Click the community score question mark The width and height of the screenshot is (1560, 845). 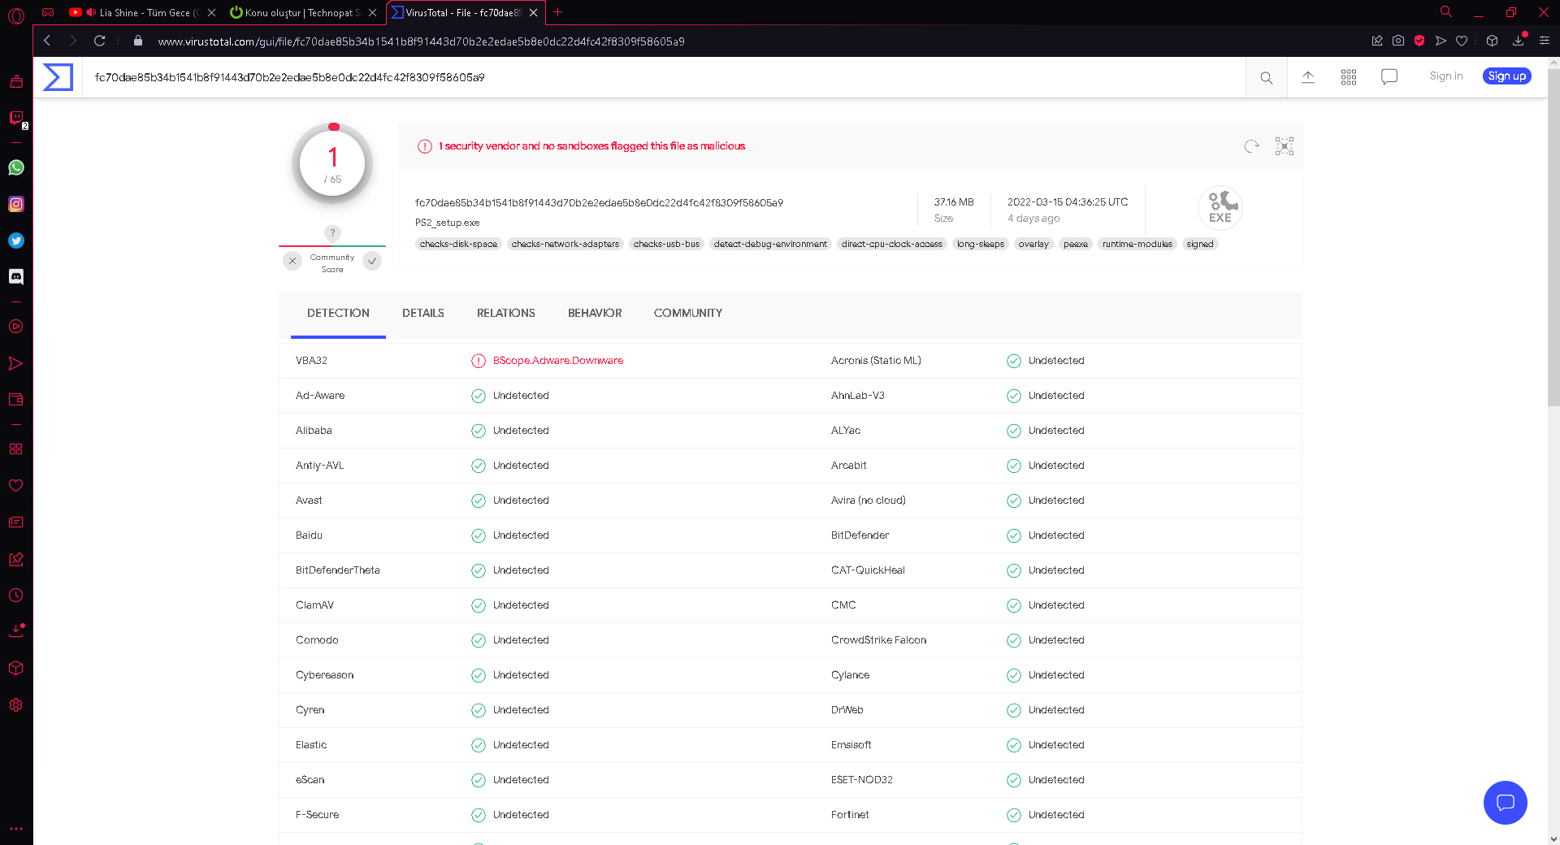332,233
